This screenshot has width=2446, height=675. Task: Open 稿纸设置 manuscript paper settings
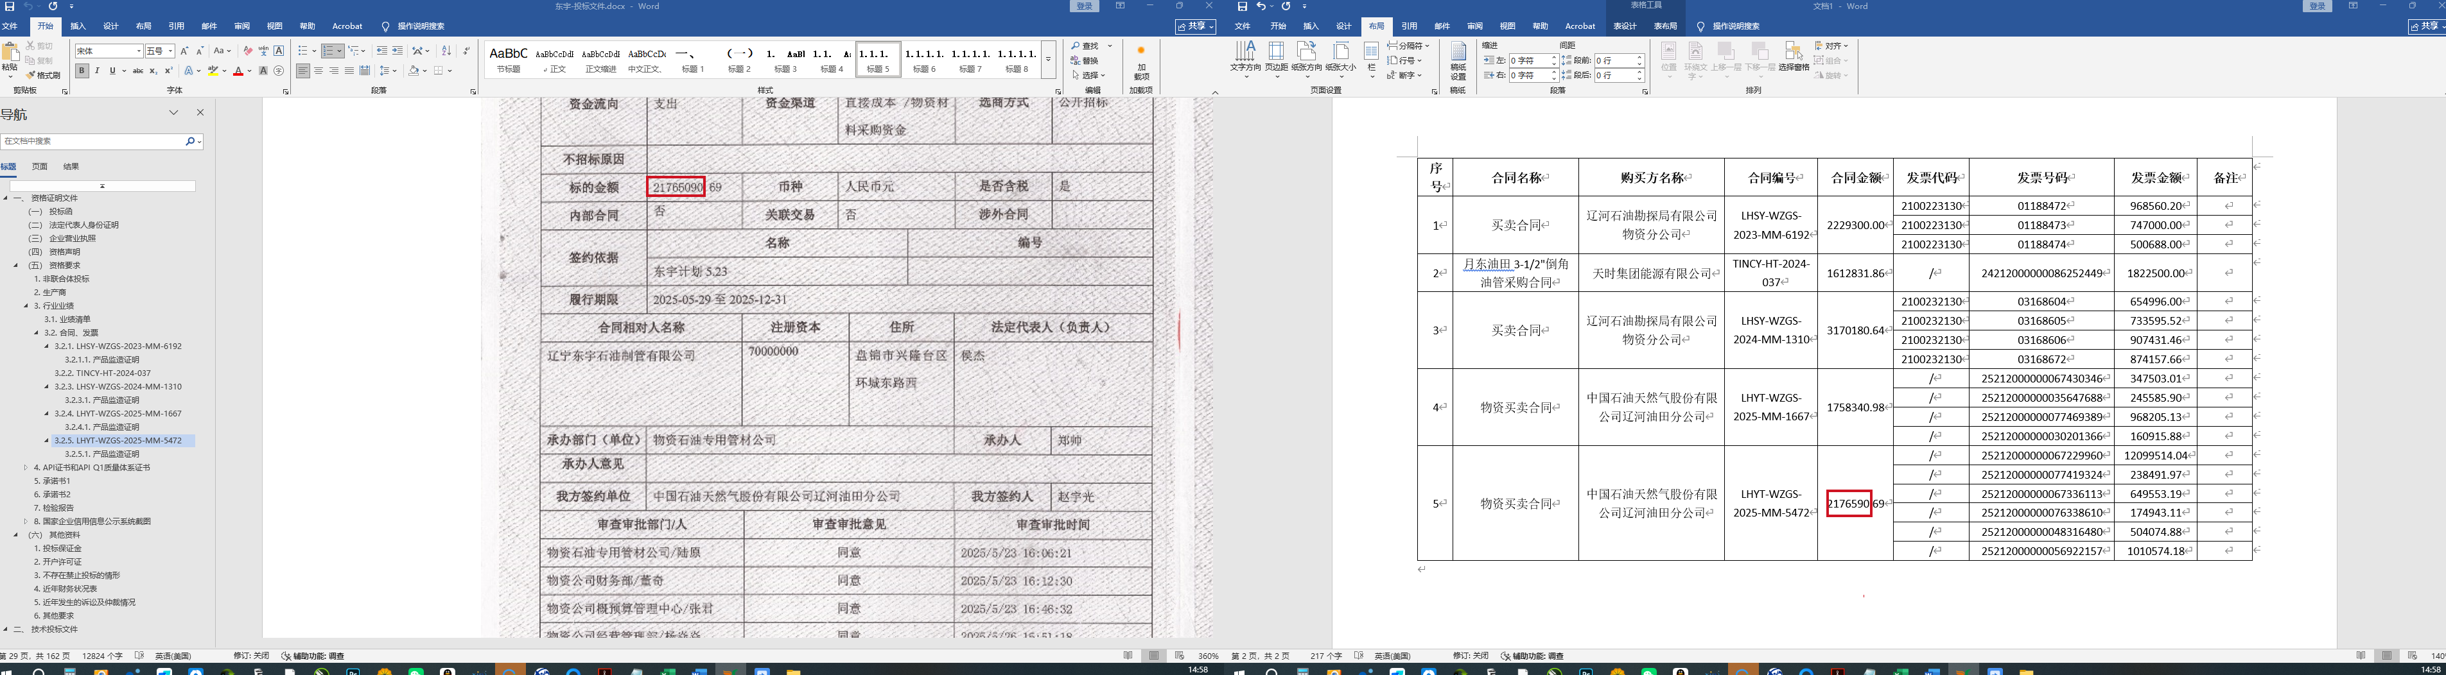1458,61
